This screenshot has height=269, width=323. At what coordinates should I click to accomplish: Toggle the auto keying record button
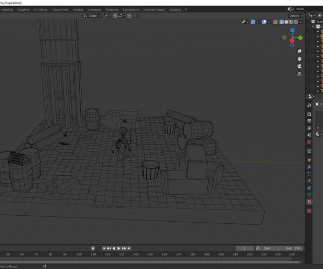tap(93, 248)
